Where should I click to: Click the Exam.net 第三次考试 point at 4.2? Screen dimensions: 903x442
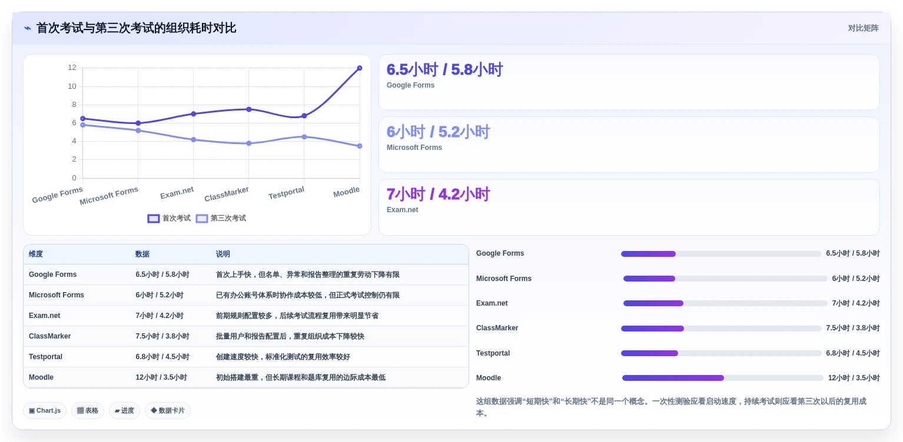click(x=194, y=140)
